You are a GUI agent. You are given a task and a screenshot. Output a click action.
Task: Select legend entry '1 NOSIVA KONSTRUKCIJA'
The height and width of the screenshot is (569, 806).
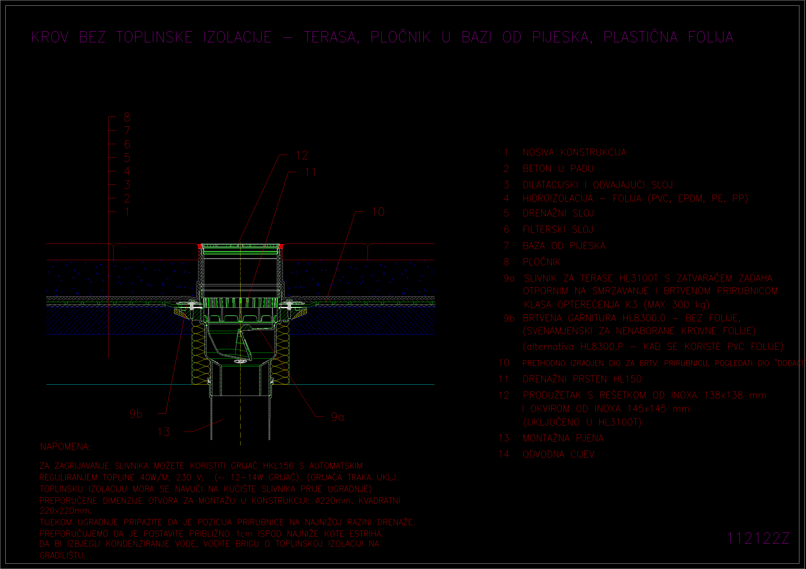(565, 153)
